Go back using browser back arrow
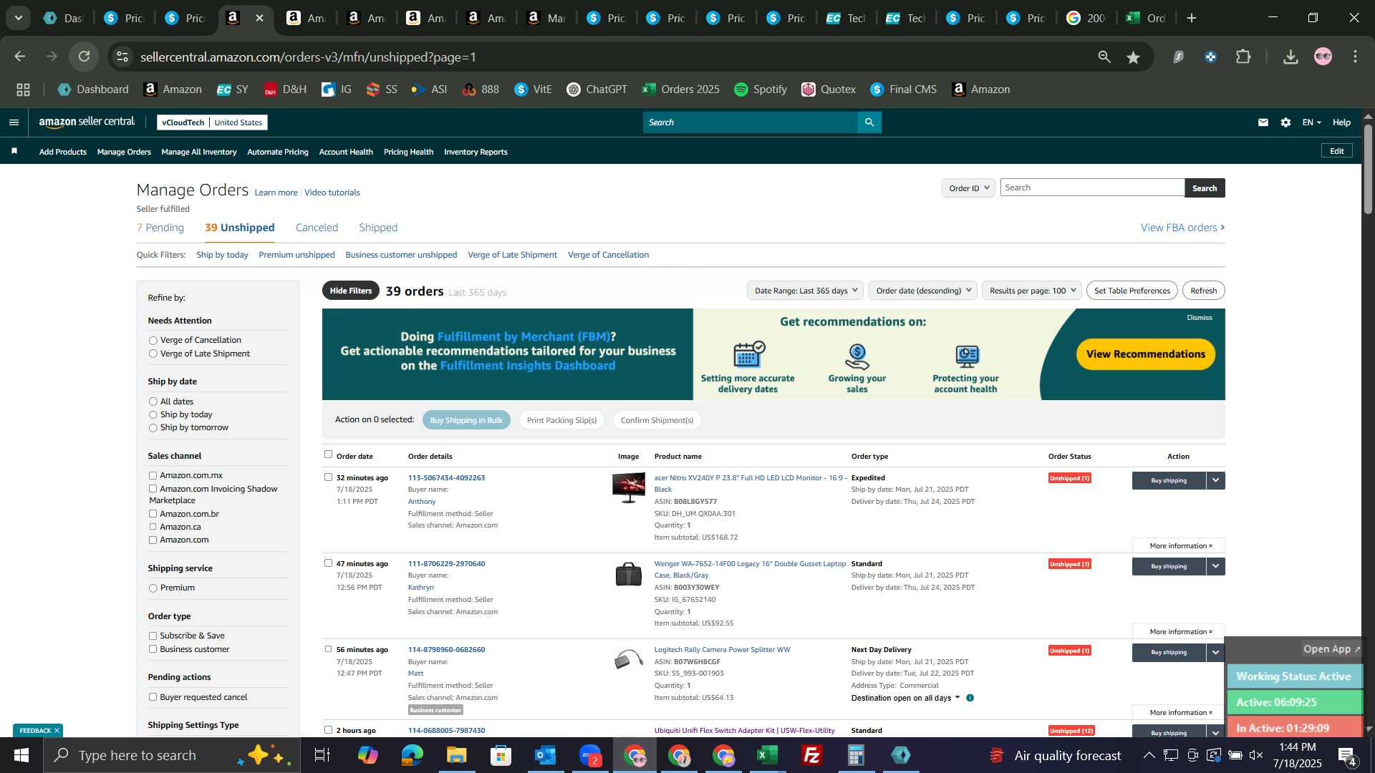This screenshot has height=773, width=1375. pos(20,57)
